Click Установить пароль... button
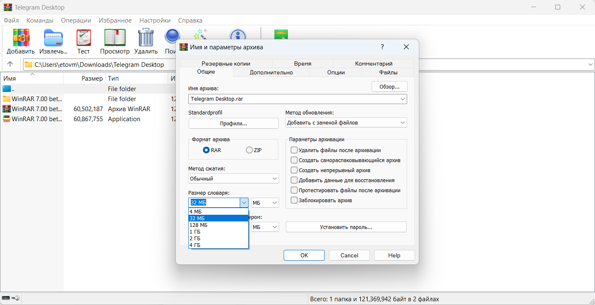This screenshot has height=305, width=595. (346, 227)
